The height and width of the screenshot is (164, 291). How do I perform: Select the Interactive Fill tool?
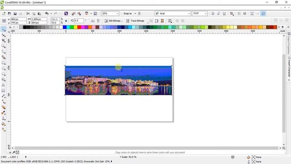pos(3,129)
